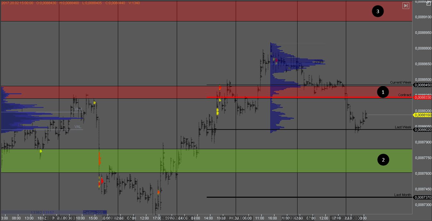Click the green support zone band
Screen dimensions: 432x221
256,161
